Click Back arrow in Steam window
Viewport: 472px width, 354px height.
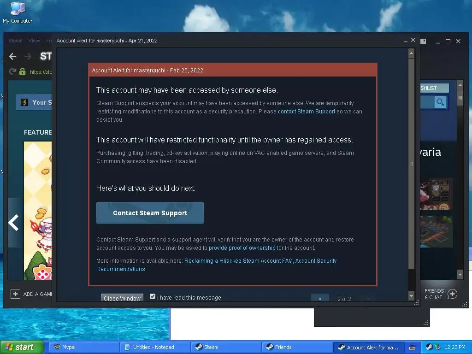pyautogui.click(x=12, y=56)
